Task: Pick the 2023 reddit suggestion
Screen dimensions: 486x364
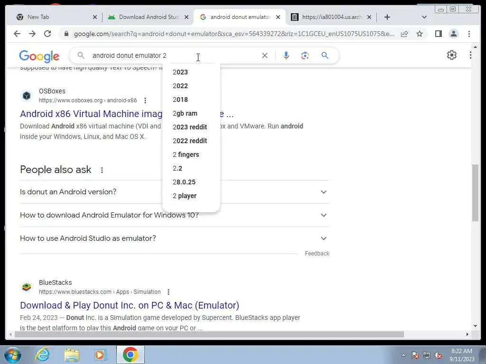Action: tap(191, 127)
